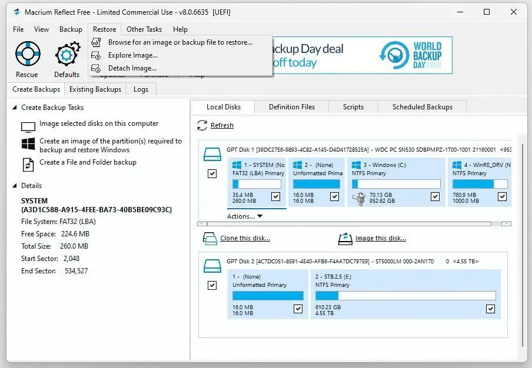This screenshot has width=532, height=368.
Task: Click the Windows flag icon on SYSTEM partition
Action: pyautogui.click(x=237, y=165)
